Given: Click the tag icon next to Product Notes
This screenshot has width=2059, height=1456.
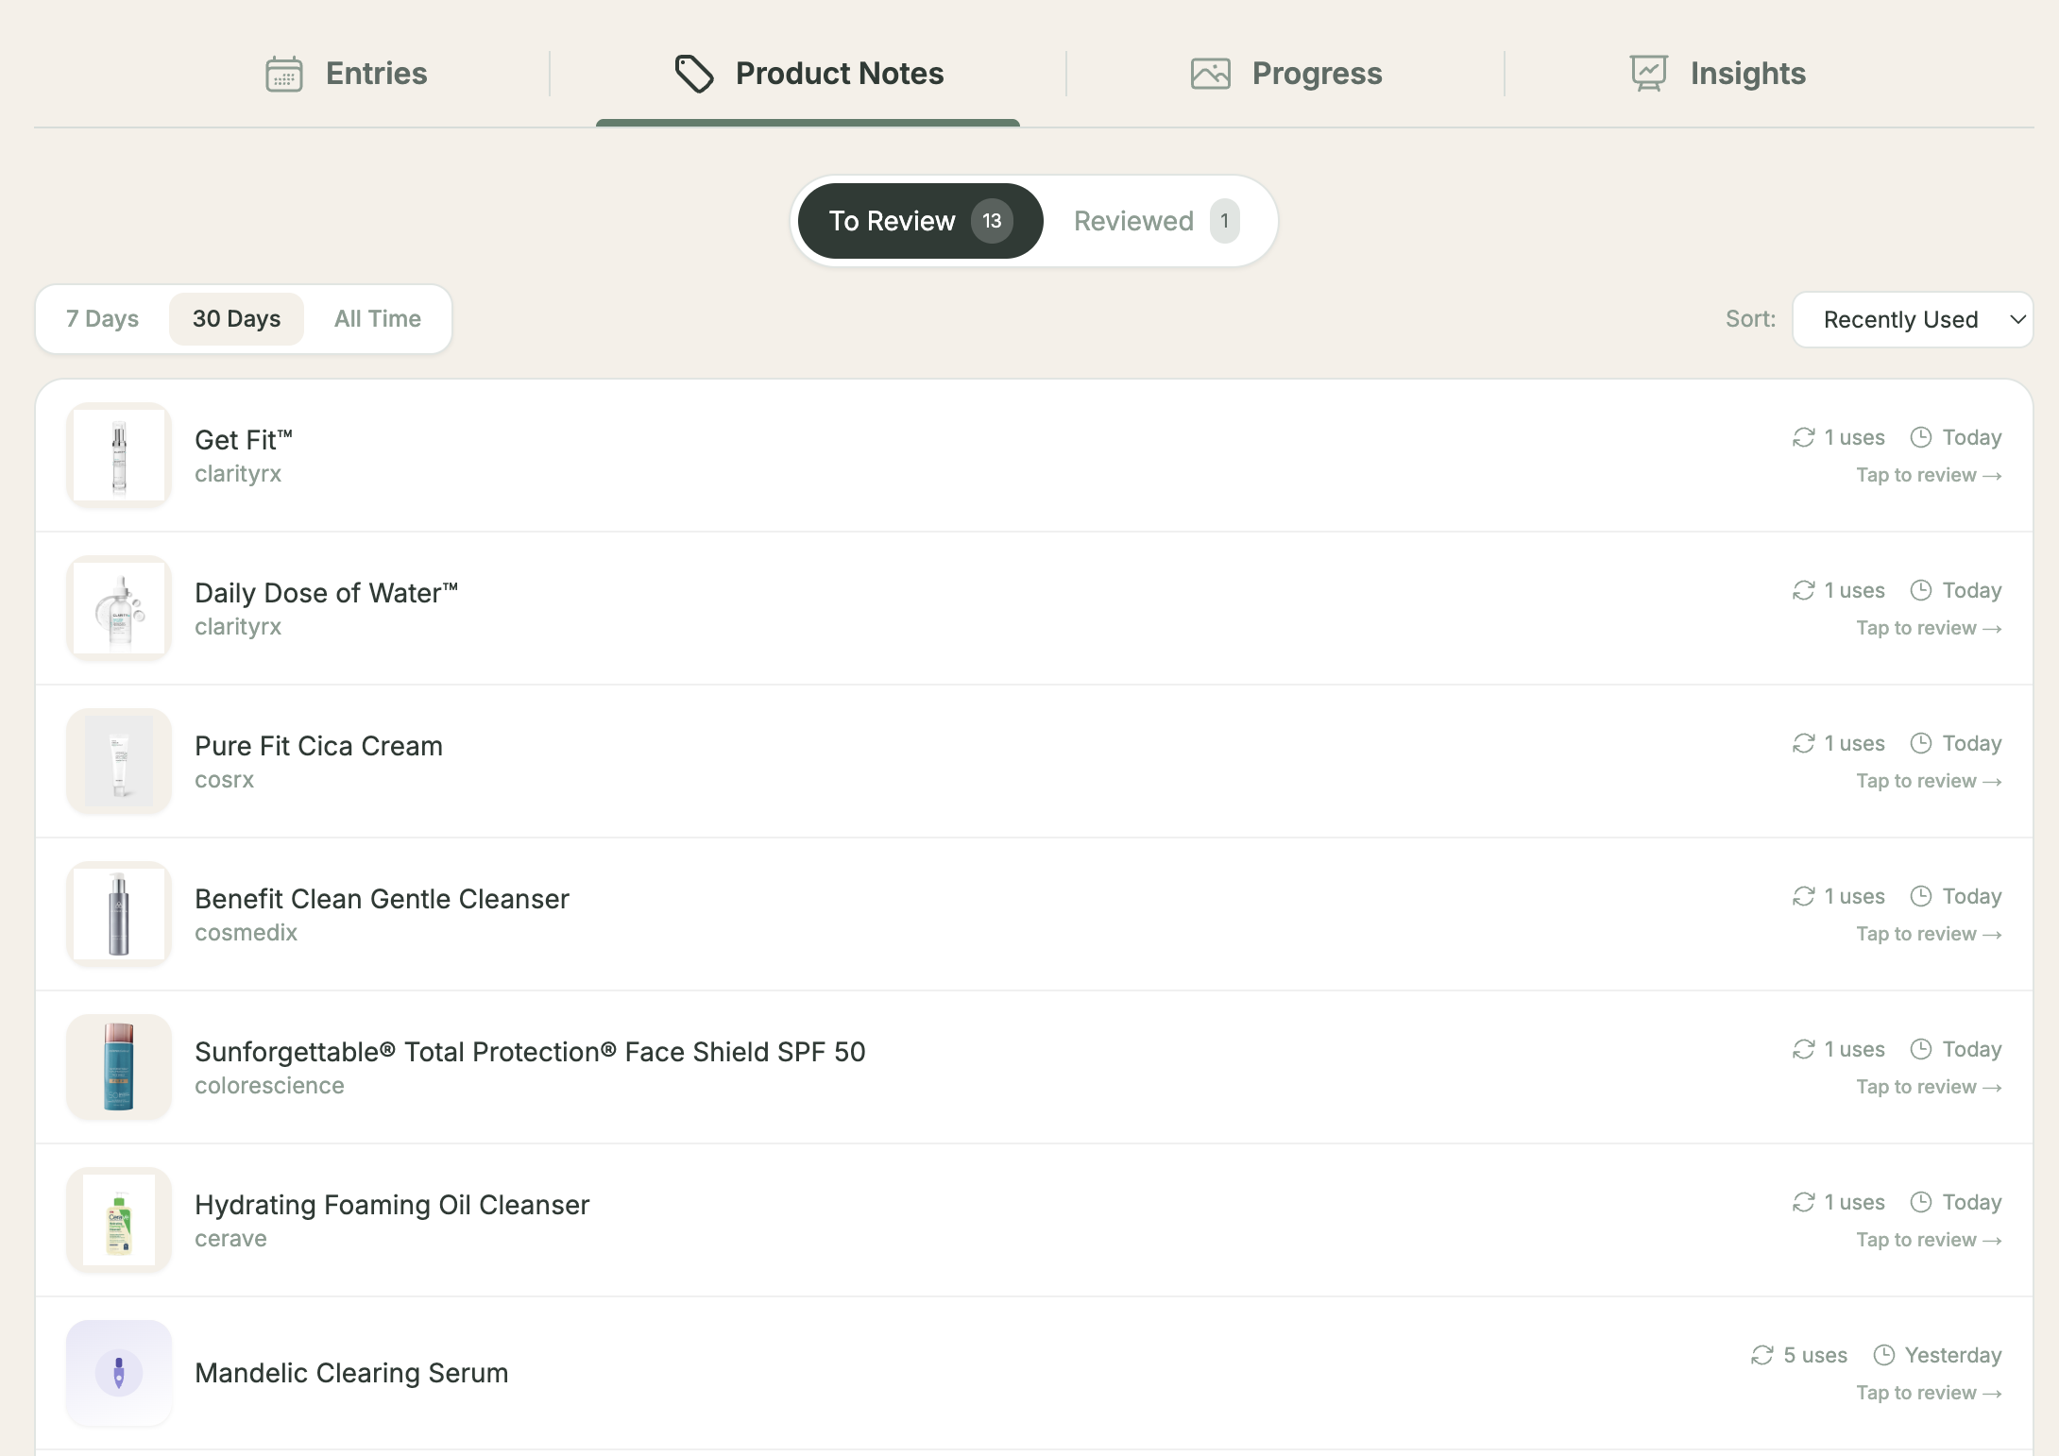Looking at the screenshot, I should click(694, 73).
